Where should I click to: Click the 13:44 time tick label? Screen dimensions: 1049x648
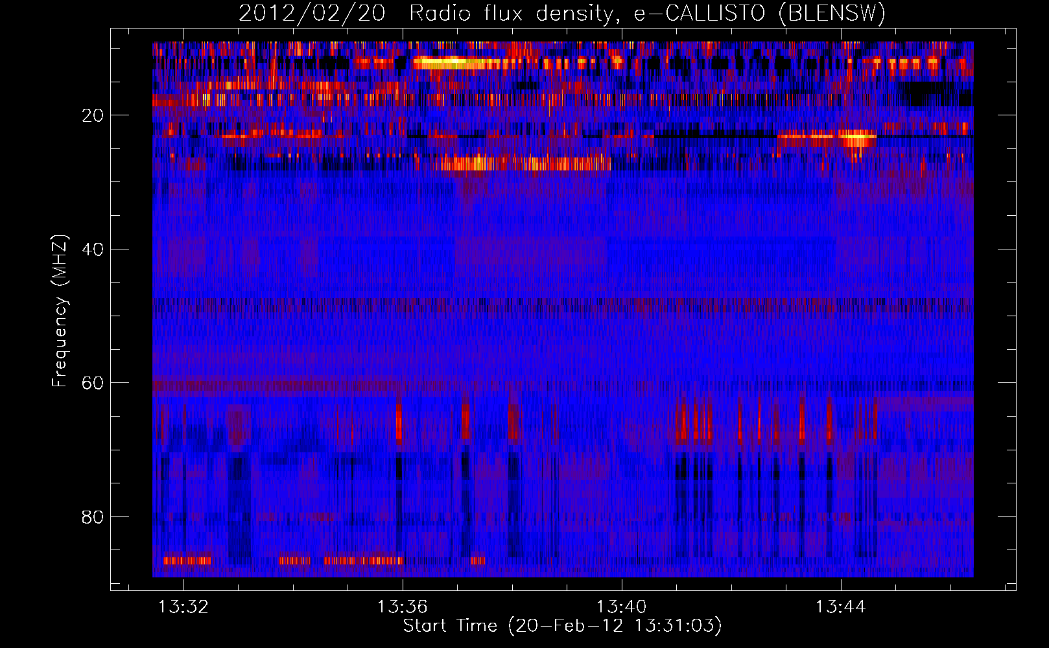pos(841,607)
